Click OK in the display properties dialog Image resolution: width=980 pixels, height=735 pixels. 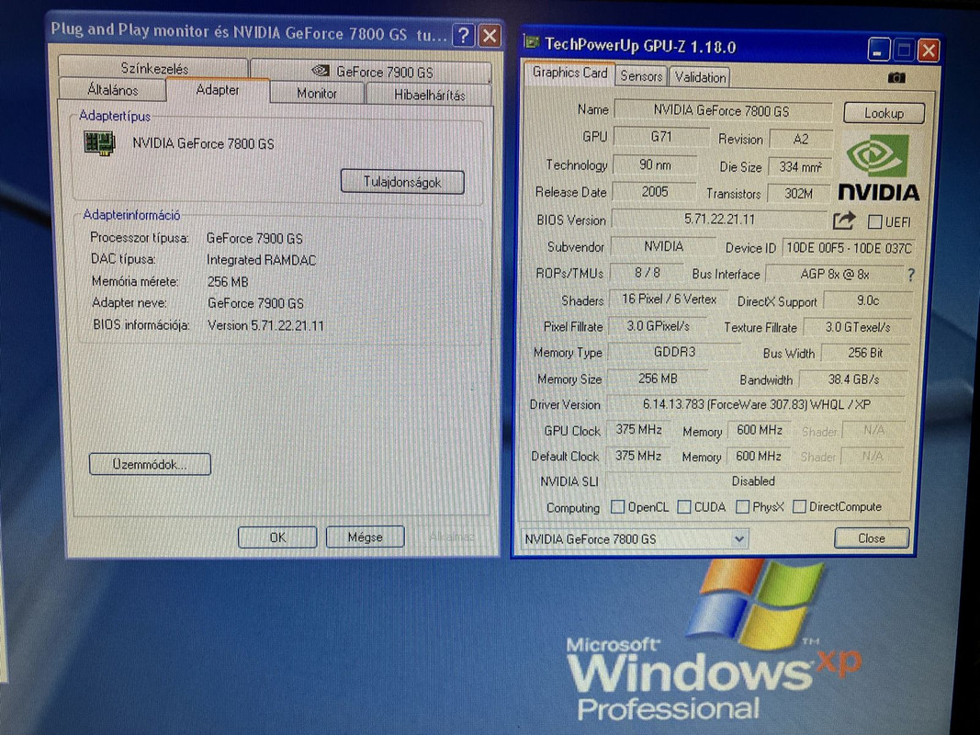pos(277,537)
